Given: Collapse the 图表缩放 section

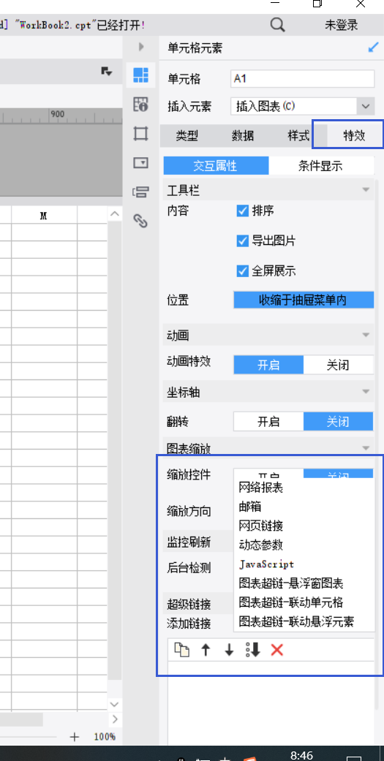Looking at the screenshot, I should pyautogui.click(x=366, y=449).
